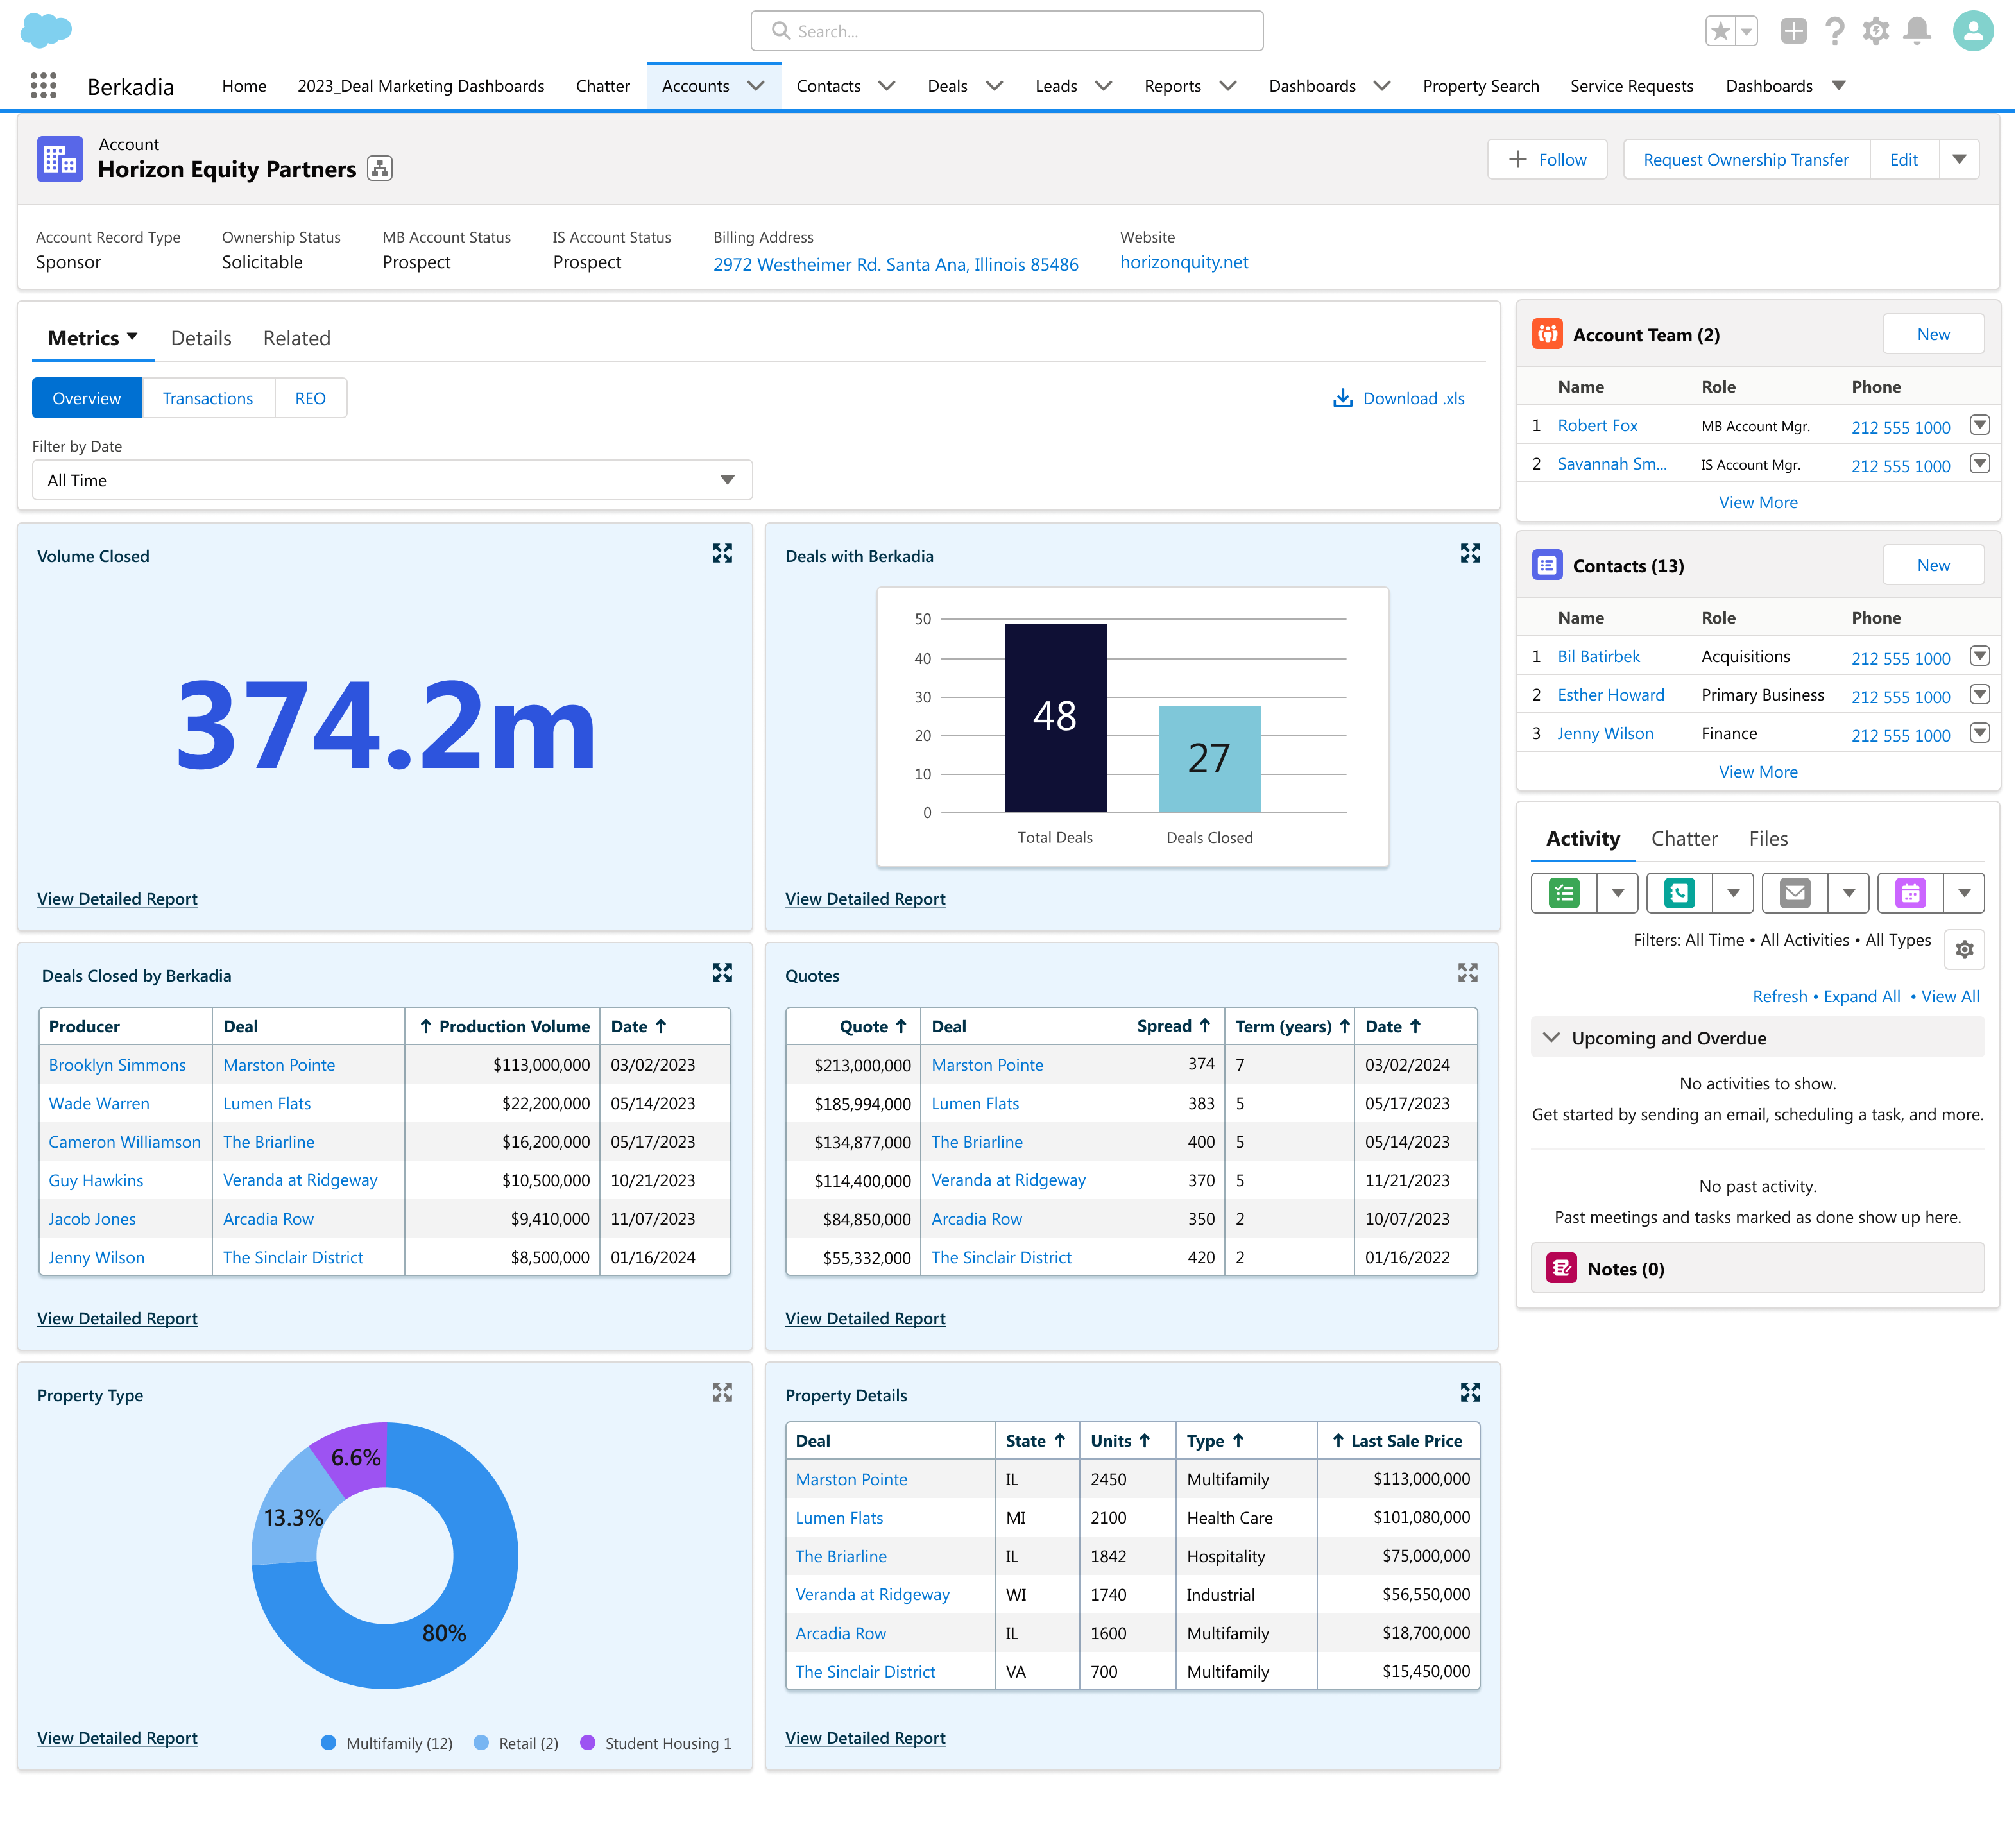The width and height of the screenshot is (2016, 1822).
Task: Open the Reports tab dropdown chevron
Action: pyautogui.click(x=1228, y=86)
